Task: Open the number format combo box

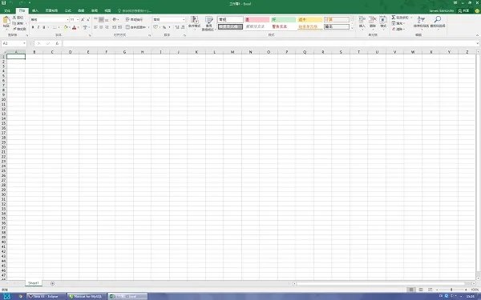Action: (169, 19)
